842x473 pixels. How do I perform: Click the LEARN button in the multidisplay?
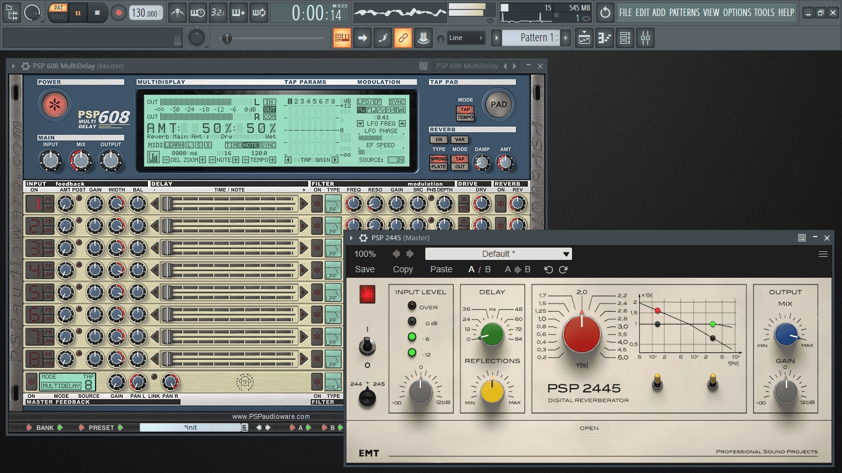click(x=174, y=145)
